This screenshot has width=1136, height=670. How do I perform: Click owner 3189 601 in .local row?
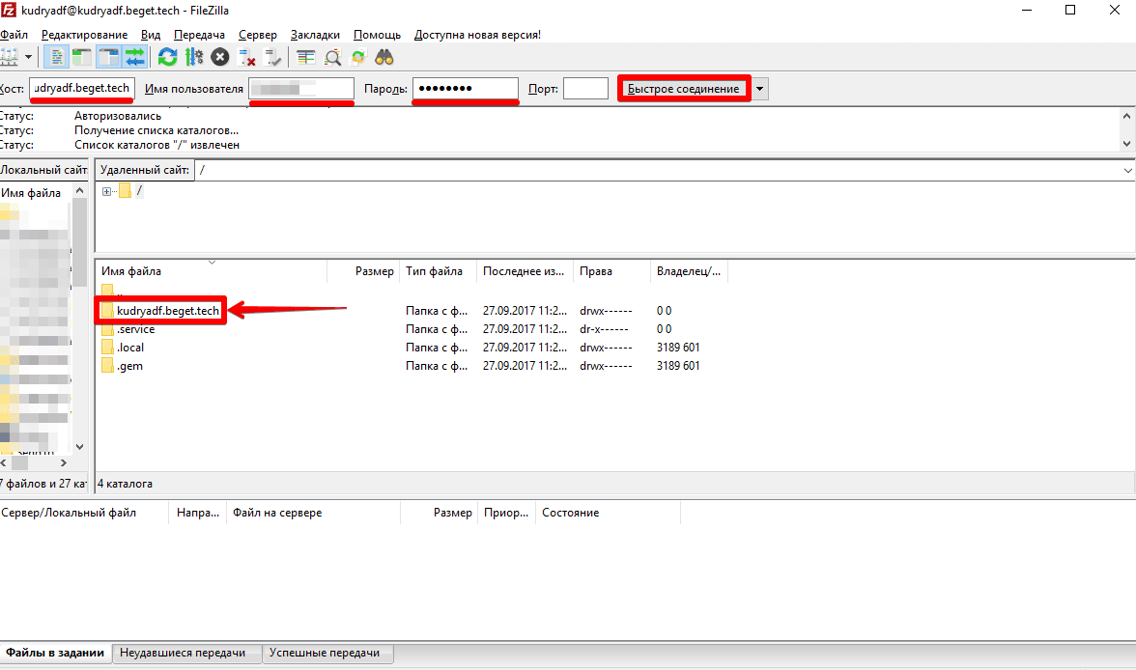point(678,348)
